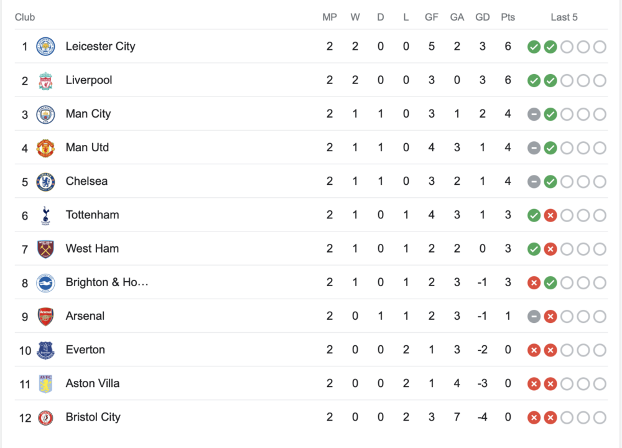Click the Bristol City club crest
This screenshot has height=448, width=622.
pos(45,418)
